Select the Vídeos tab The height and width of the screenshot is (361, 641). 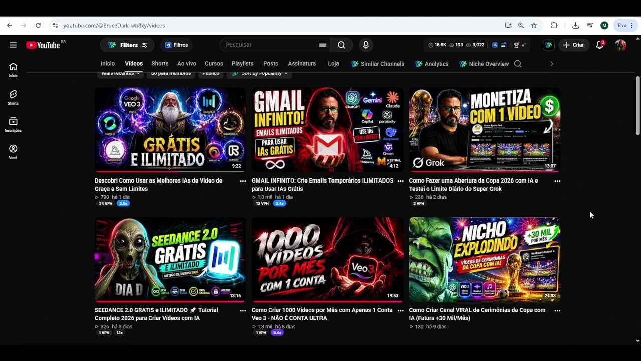click(x=134, y=64)
